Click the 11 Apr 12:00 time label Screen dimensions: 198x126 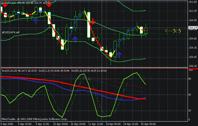(x=96, y=124)
